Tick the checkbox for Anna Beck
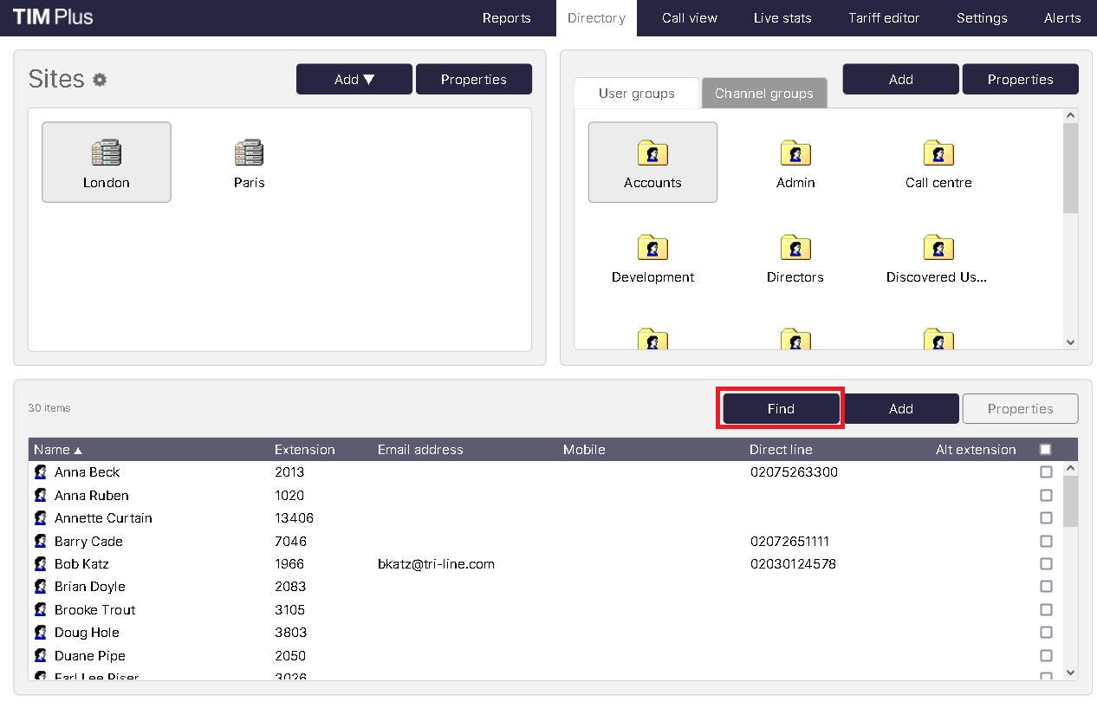 pos(1046,472)
